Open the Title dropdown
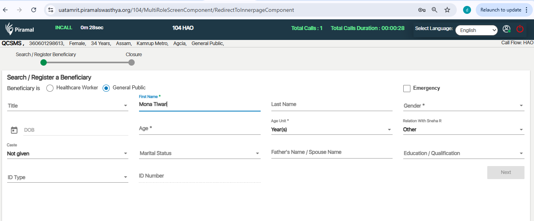Viewport: 534px width, 221px height. coord(67,106)
